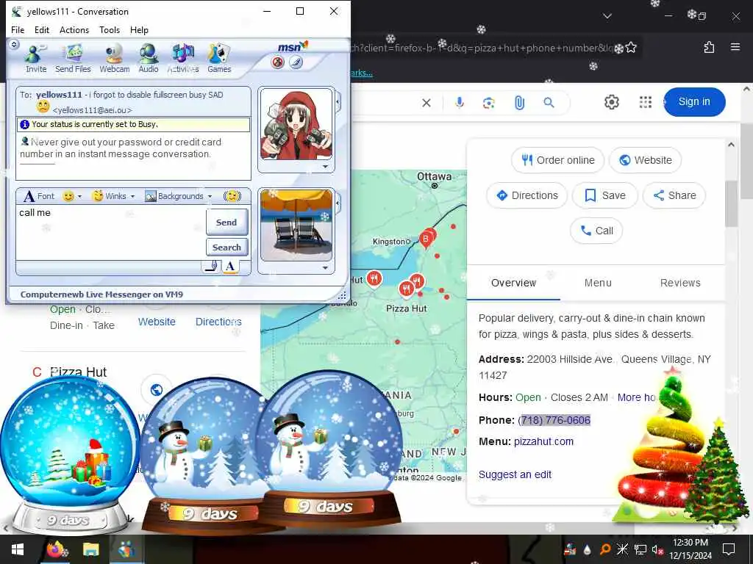753x564 pixels.
Task: Click the Call button for Pizza Hut
Action: coord(596,231)
